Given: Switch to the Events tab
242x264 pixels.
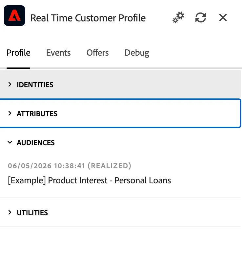Looking at the screenshot, I should point(58,53).
